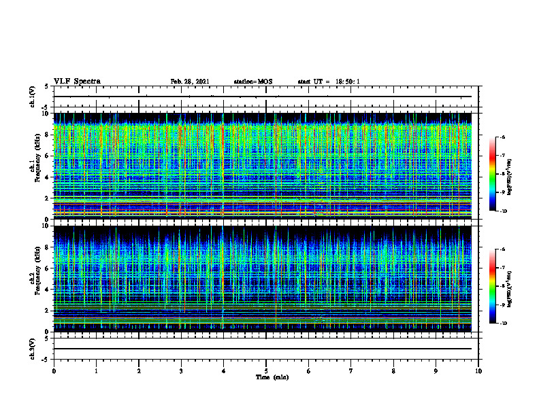Image resolution: width=539 pixels, height=416 pixels.
Task: Click the ch.2 spectrogram color scale bar
Action: point(492,286)
